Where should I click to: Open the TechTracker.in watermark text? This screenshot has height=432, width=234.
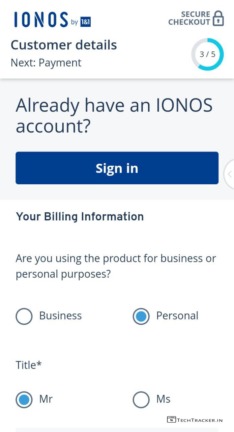click(200, 420)
